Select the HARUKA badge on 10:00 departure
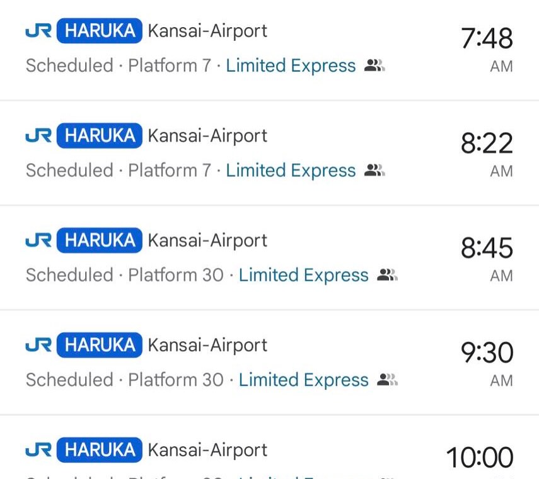539x479 pixels. tap(100, 450)
